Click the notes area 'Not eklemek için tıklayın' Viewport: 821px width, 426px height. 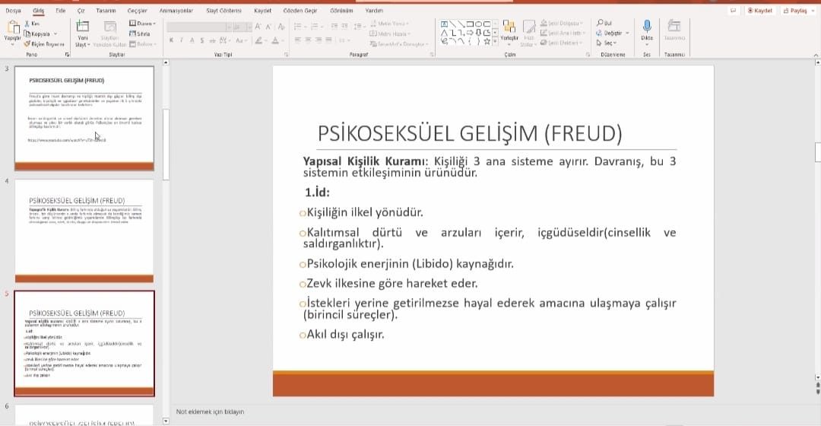(x=210, y=412)
